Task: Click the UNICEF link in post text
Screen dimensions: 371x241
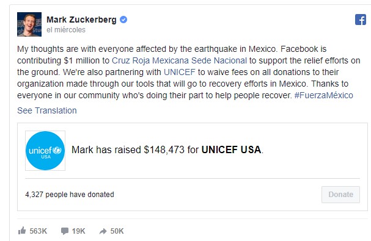Action: 180,72
